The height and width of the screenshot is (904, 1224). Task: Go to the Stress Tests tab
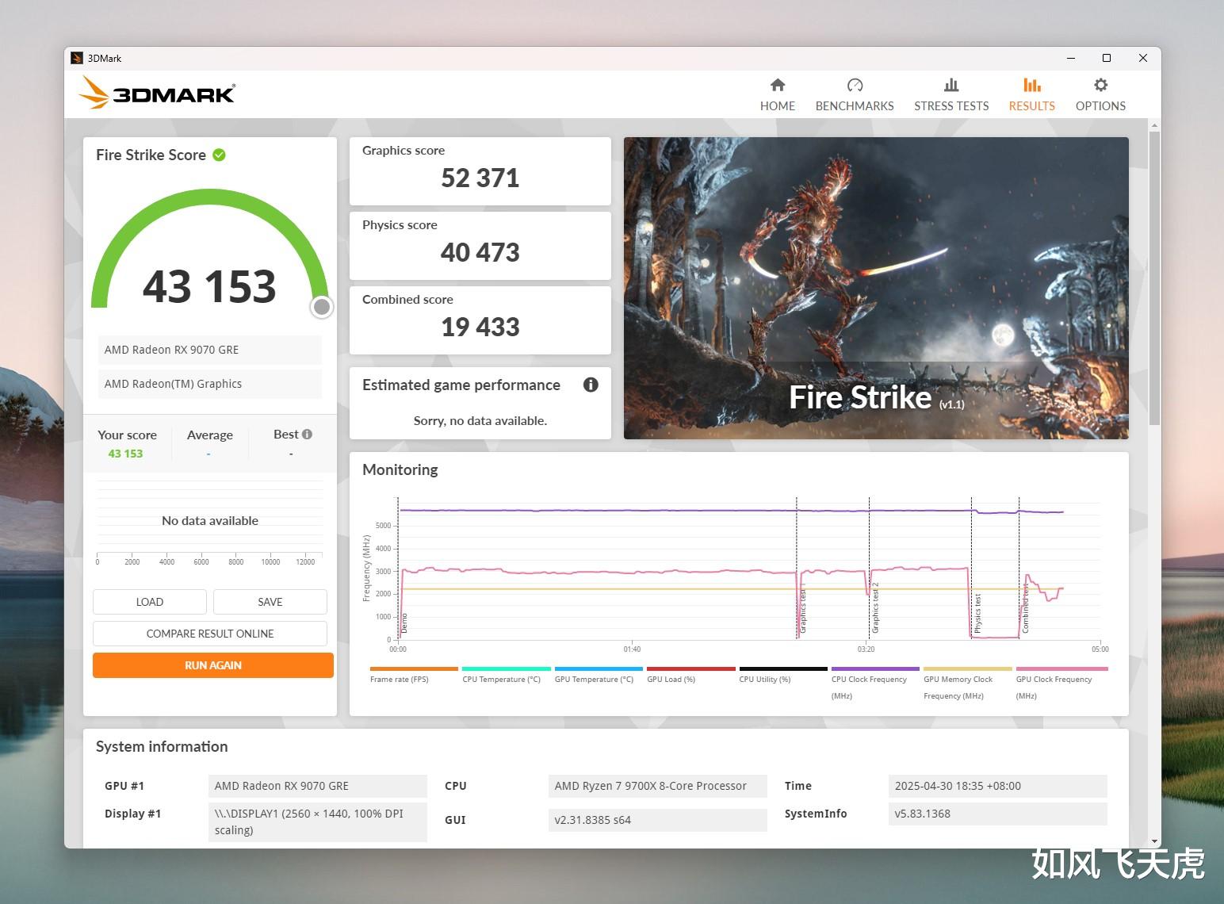point(951,95)
